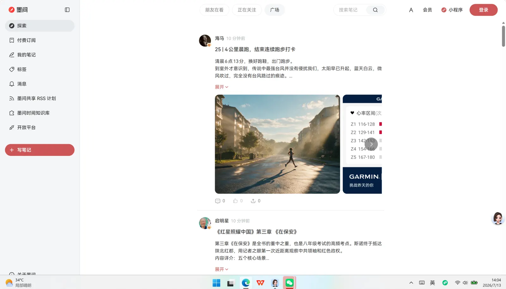This screenshot has width=506, height=289.
Task: Open 标签 in sidebar
Action: pyautogui.click(x=40, y=69)
